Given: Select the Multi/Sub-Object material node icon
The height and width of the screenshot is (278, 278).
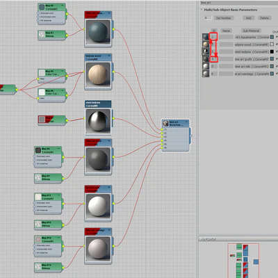Looking at the screenshot, I should coord(165,124).
